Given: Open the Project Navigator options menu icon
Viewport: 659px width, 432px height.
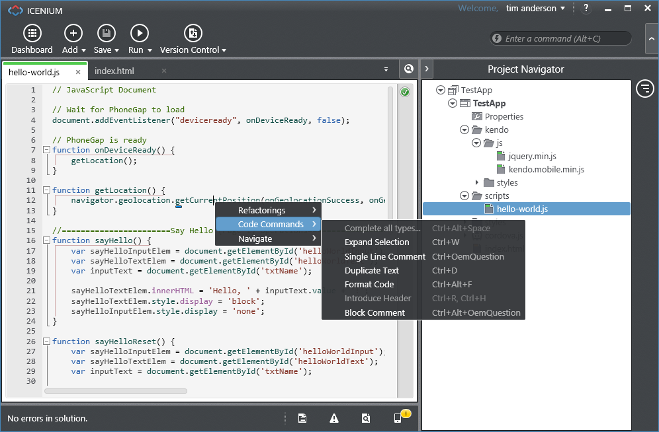Looking at the screenshot, I should click(644, 89).
